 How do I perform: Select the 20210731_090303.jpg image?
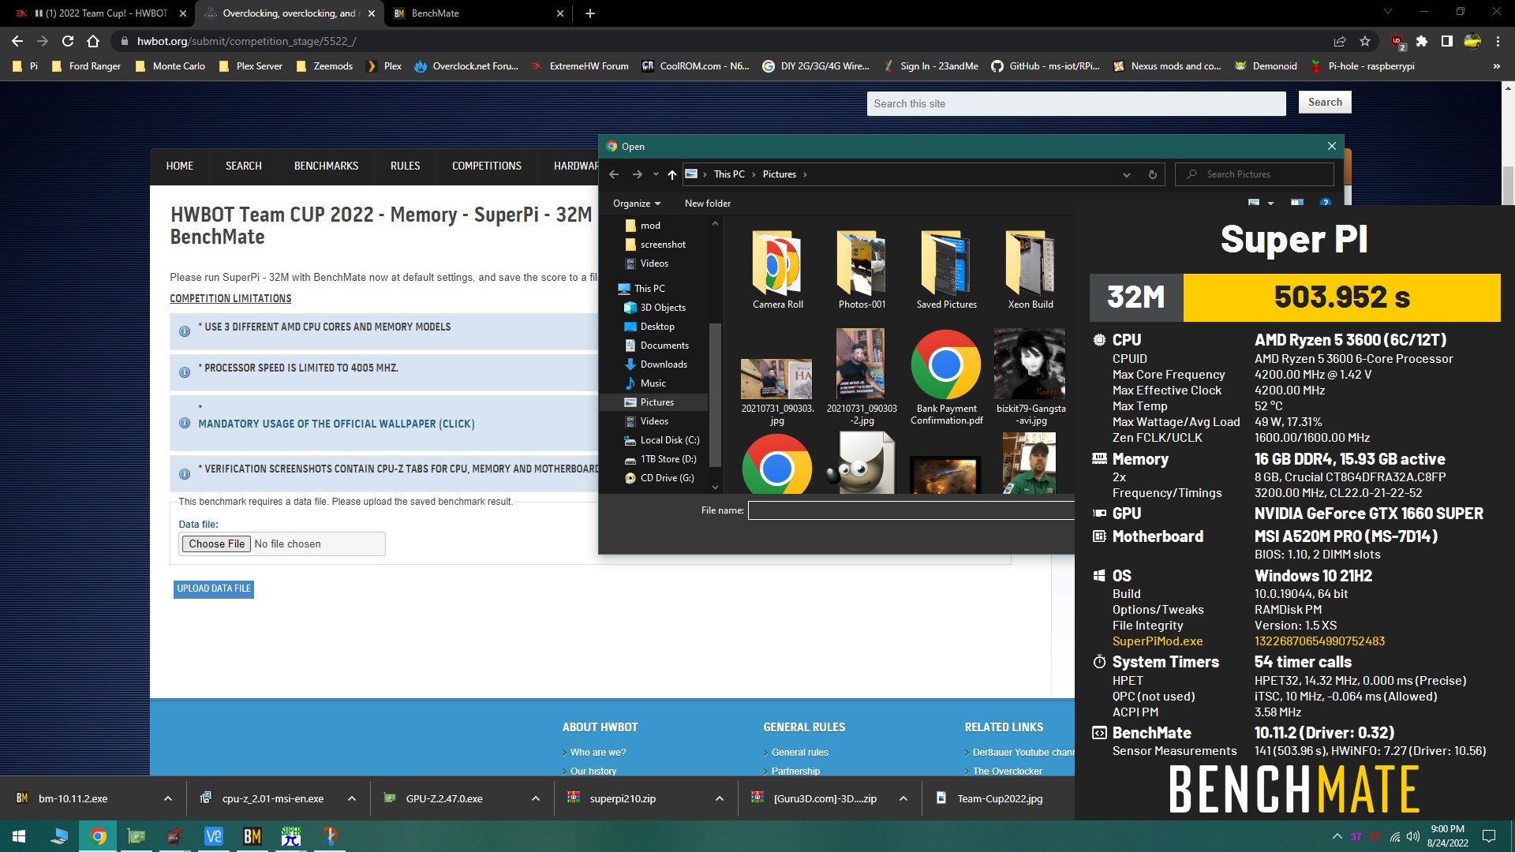click(777, 392)
